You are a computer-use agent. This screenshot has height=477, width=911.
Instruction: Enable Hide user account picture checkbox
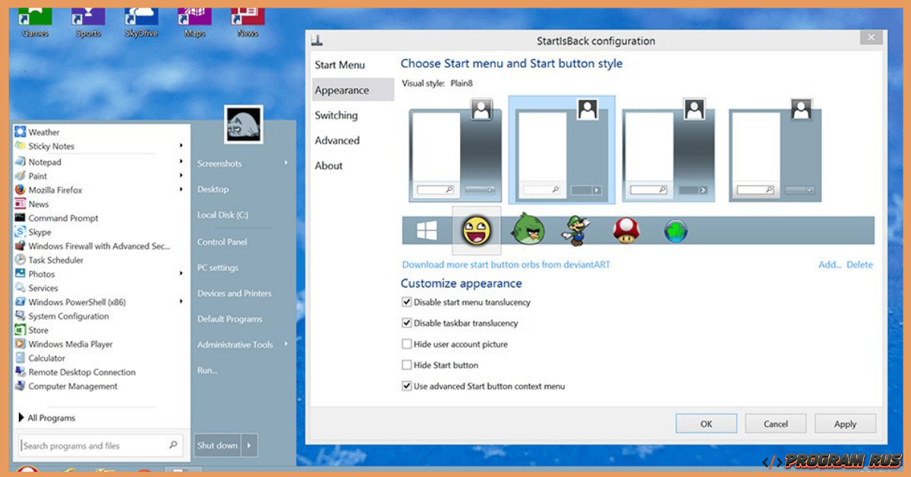[x=407, y=344]
